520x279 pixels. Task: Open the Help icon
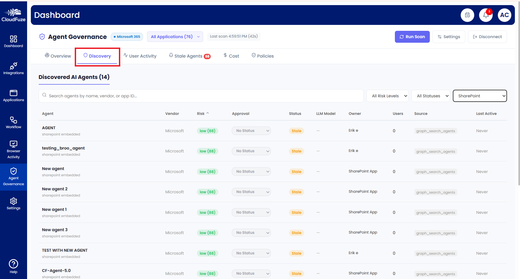coord(14,267)
